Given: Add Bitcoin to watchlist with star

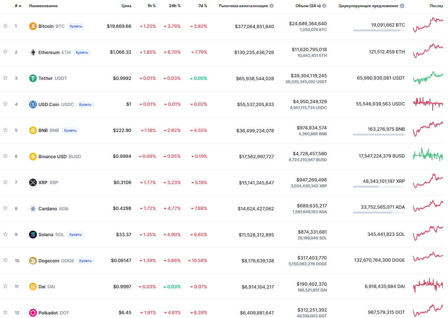Looking at the screenshot, I should (x=5, y=26).
